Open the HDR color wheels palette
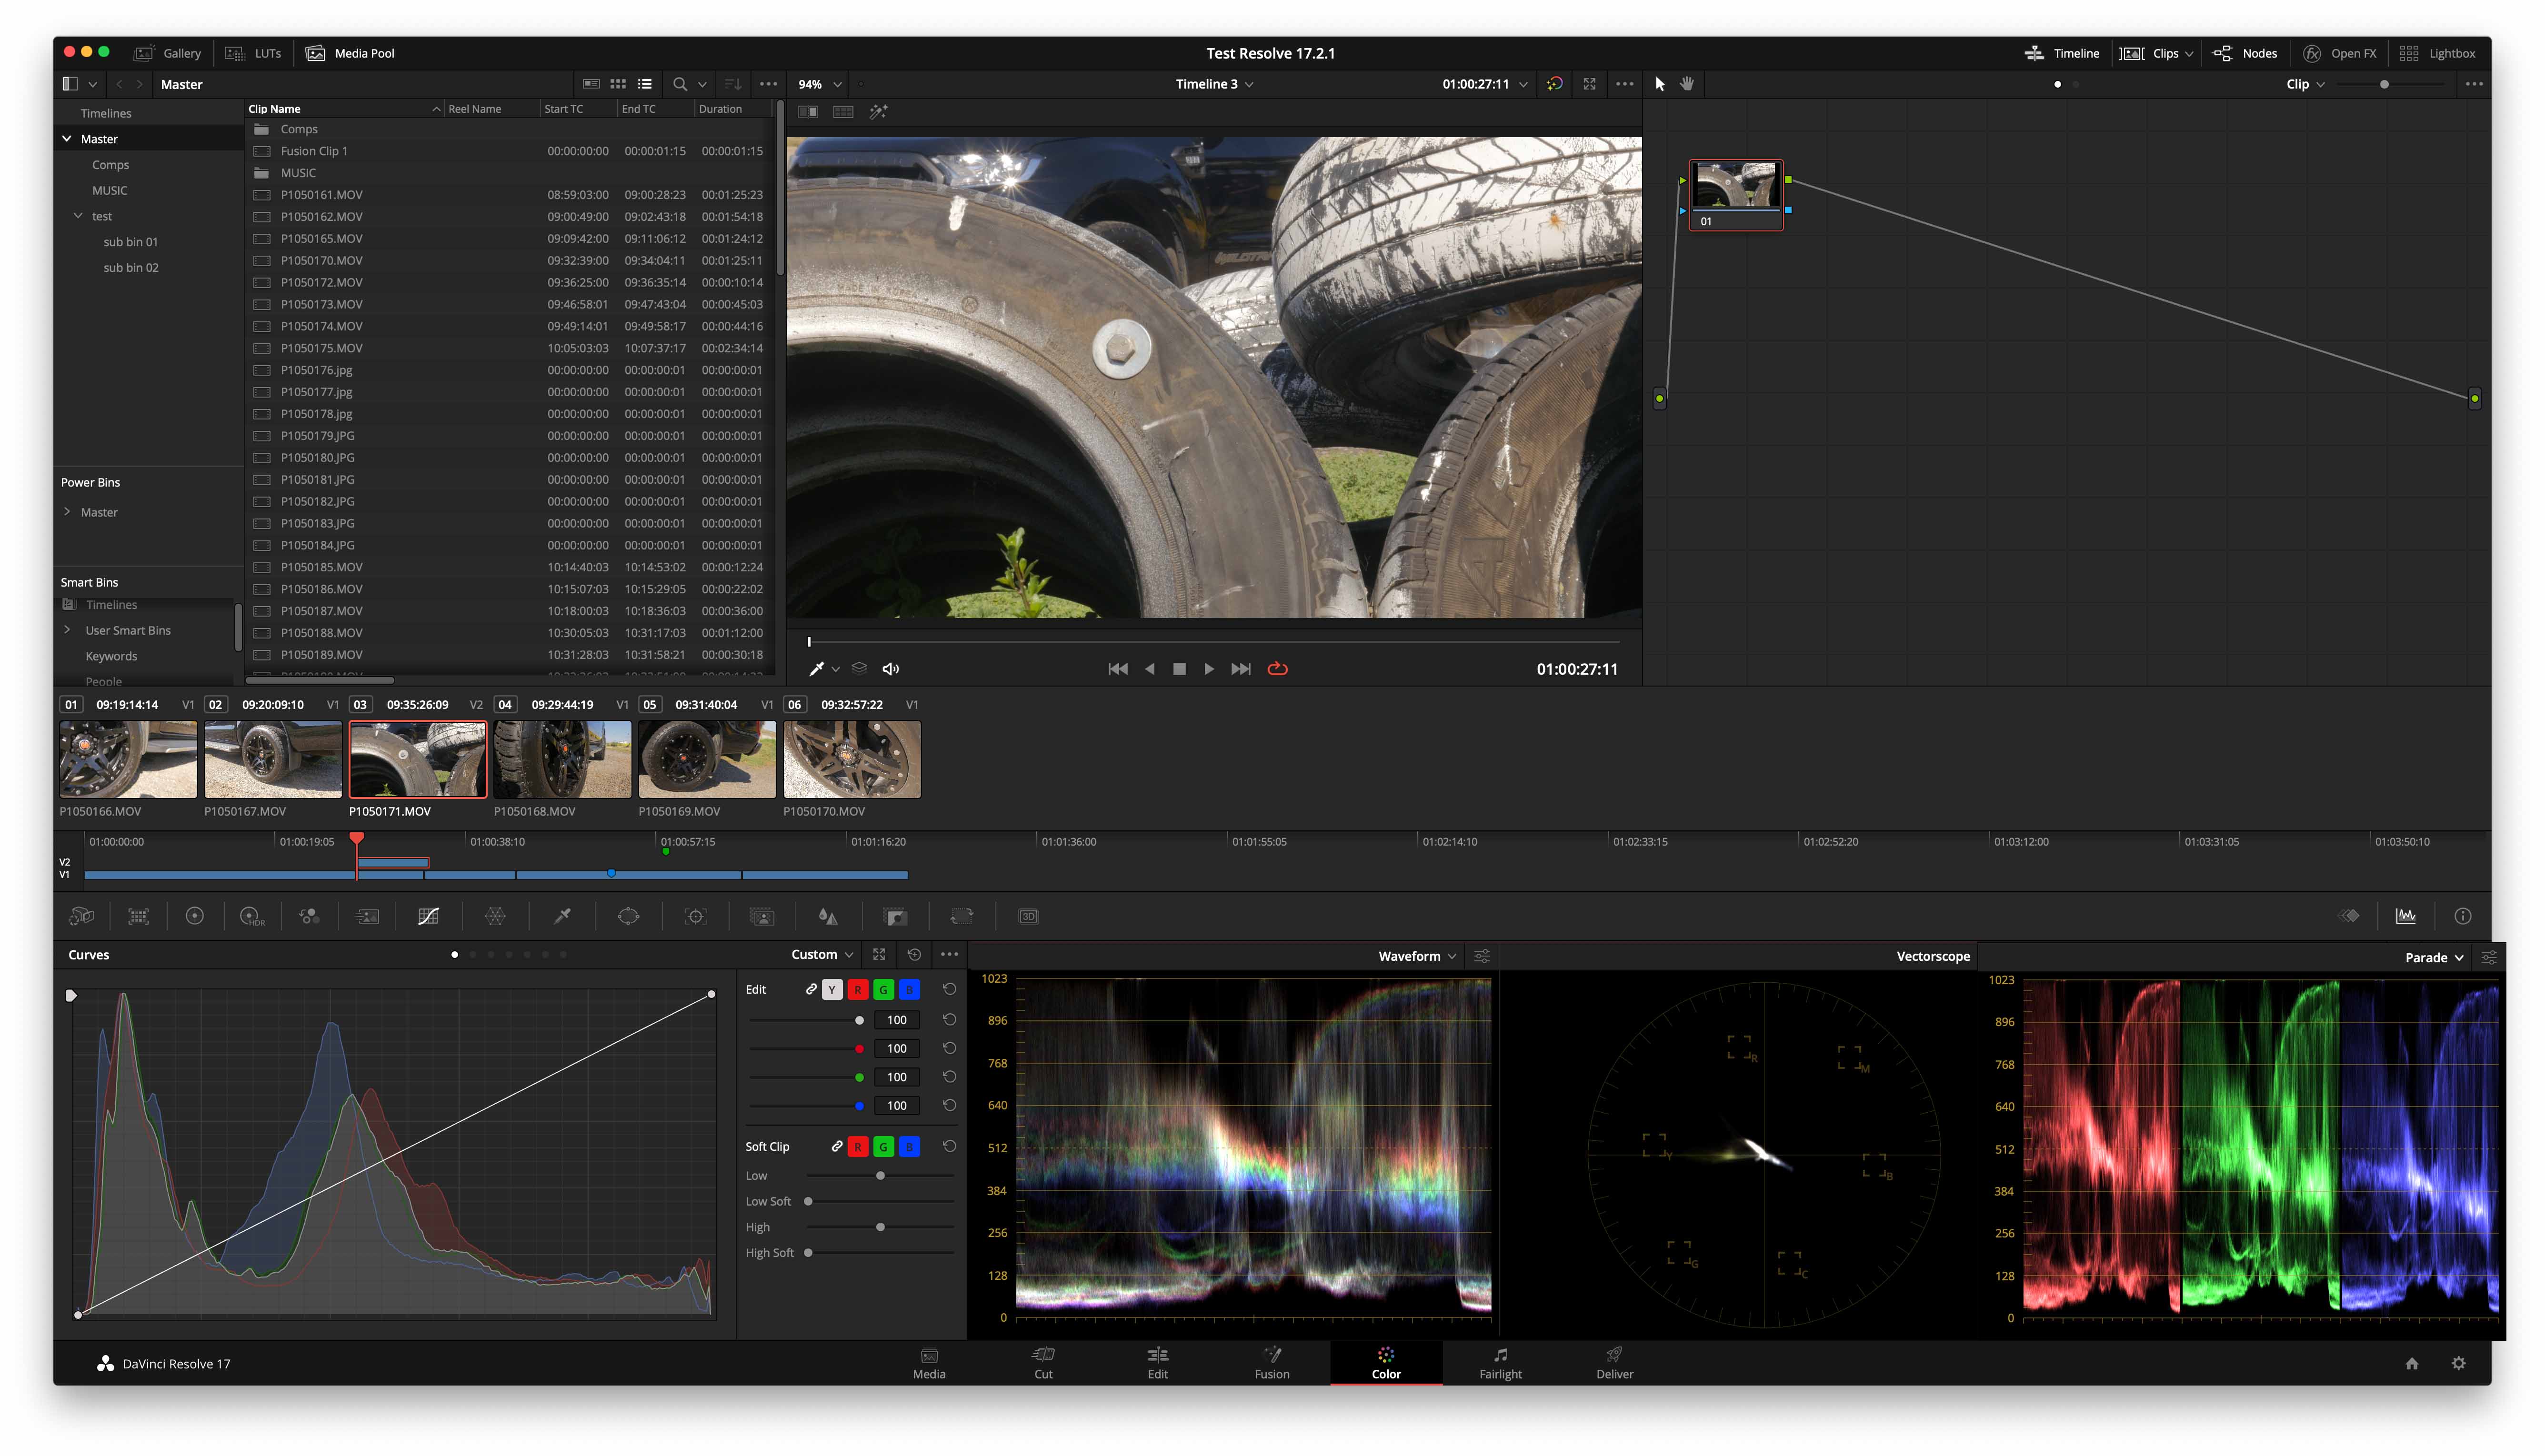The width and height of the screenshot is (2545, 1456). (252, 916)
